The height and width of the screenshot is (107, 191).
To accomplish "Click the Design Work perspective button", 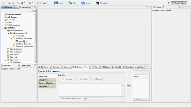I will pos(179,3).
